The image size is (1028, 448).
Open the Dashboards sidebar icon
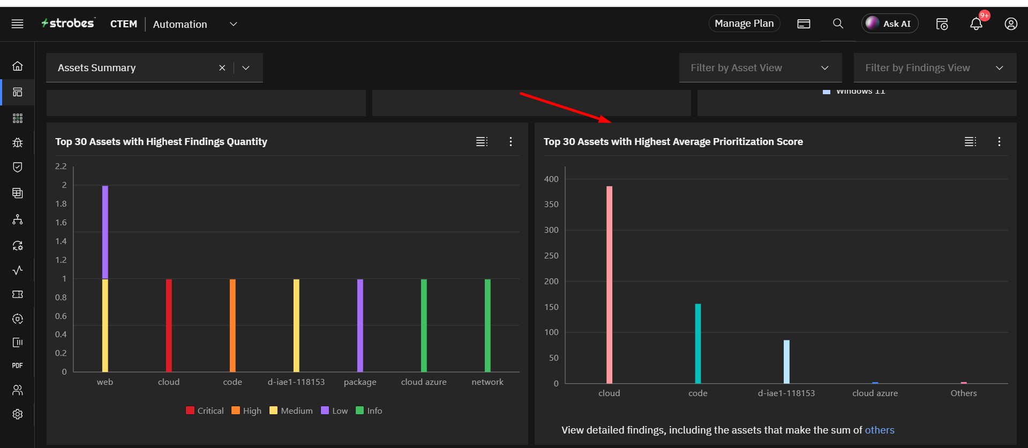[x=18, y=92]
